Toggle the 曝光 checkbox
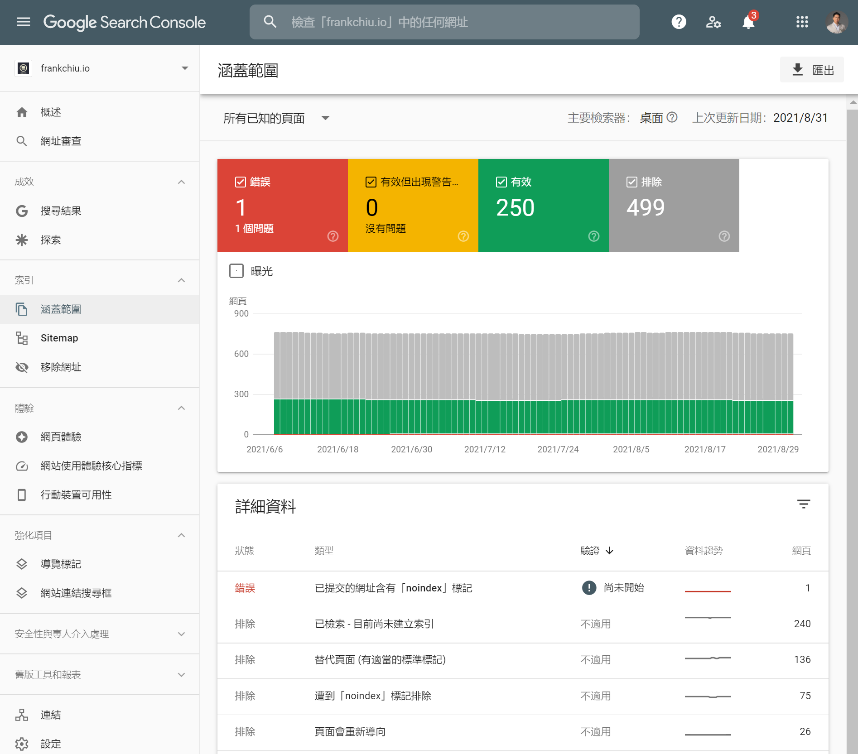 (236, 271)
